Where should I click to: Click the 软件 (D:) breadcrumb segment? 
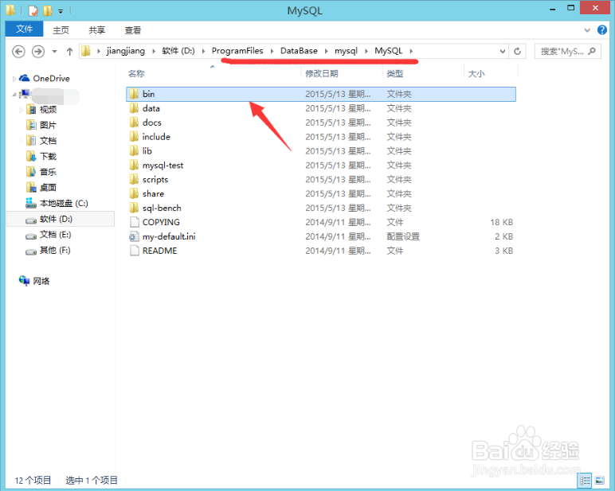[178, 51]
